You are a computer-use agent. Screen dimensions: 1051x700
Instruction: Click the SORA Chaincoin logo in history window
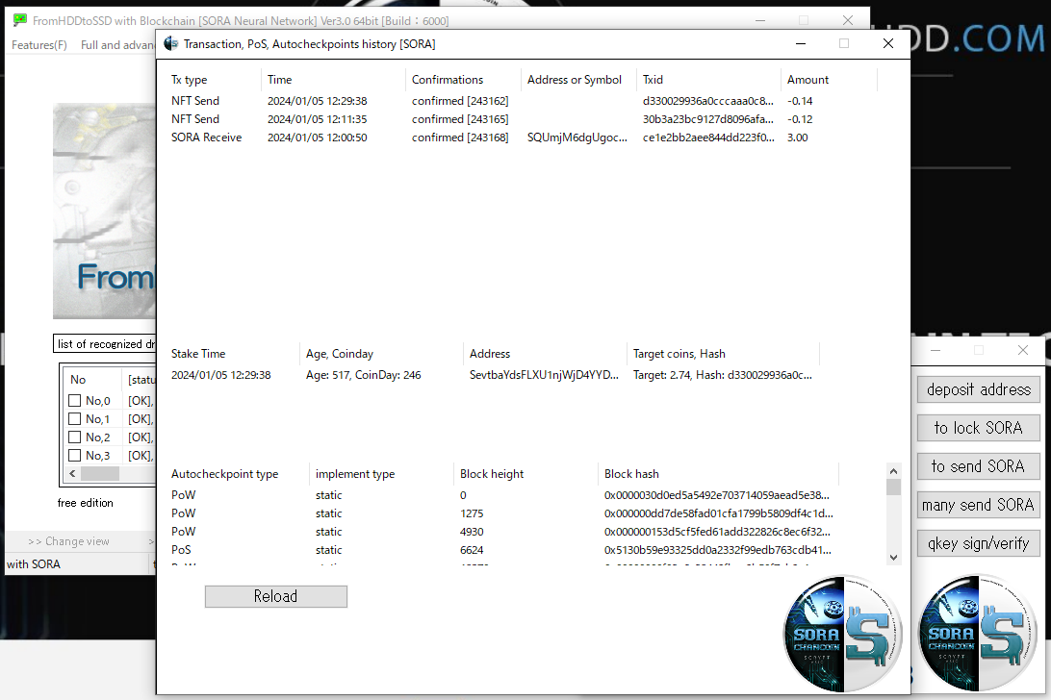pos(842,635)
